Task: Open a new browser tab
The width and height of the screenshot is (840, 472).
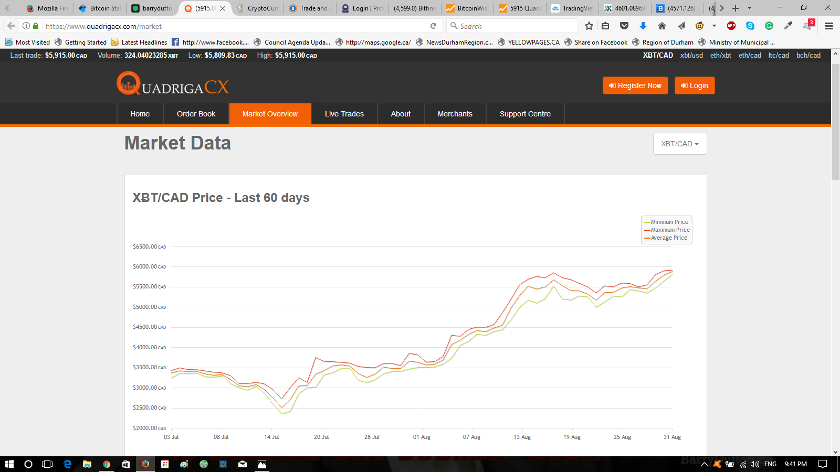Action: tap(736, 8)
